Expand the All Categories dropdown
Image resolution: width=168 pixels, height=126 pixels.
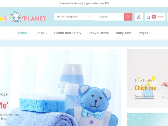tap(74, 17)
